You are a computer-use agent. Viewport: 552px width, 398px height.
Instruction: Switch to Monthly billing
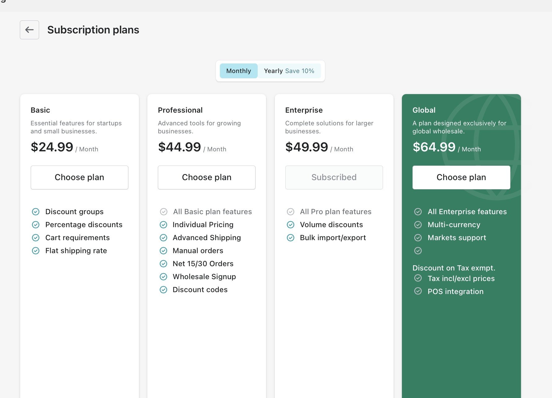point(238,71)
